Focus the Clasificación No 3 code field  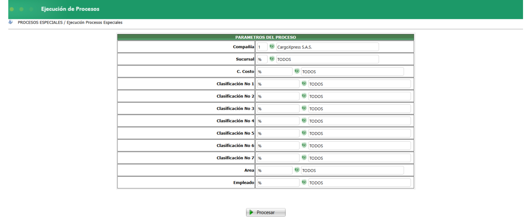[278, 108]
